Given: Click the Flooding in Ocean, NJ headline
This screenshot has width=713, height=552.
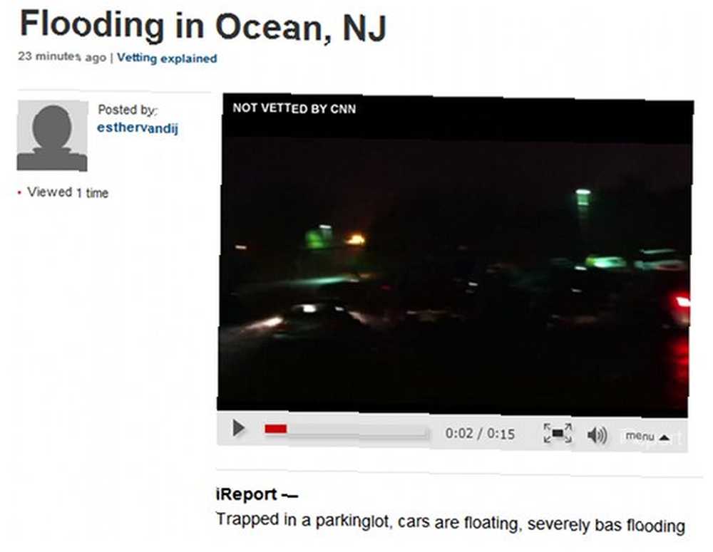Looking at the screenshot, I should (x=203, y=26).
